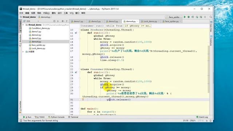Switch to the demo2.py editor tab

pyautogui.click(x=96, y=21)
